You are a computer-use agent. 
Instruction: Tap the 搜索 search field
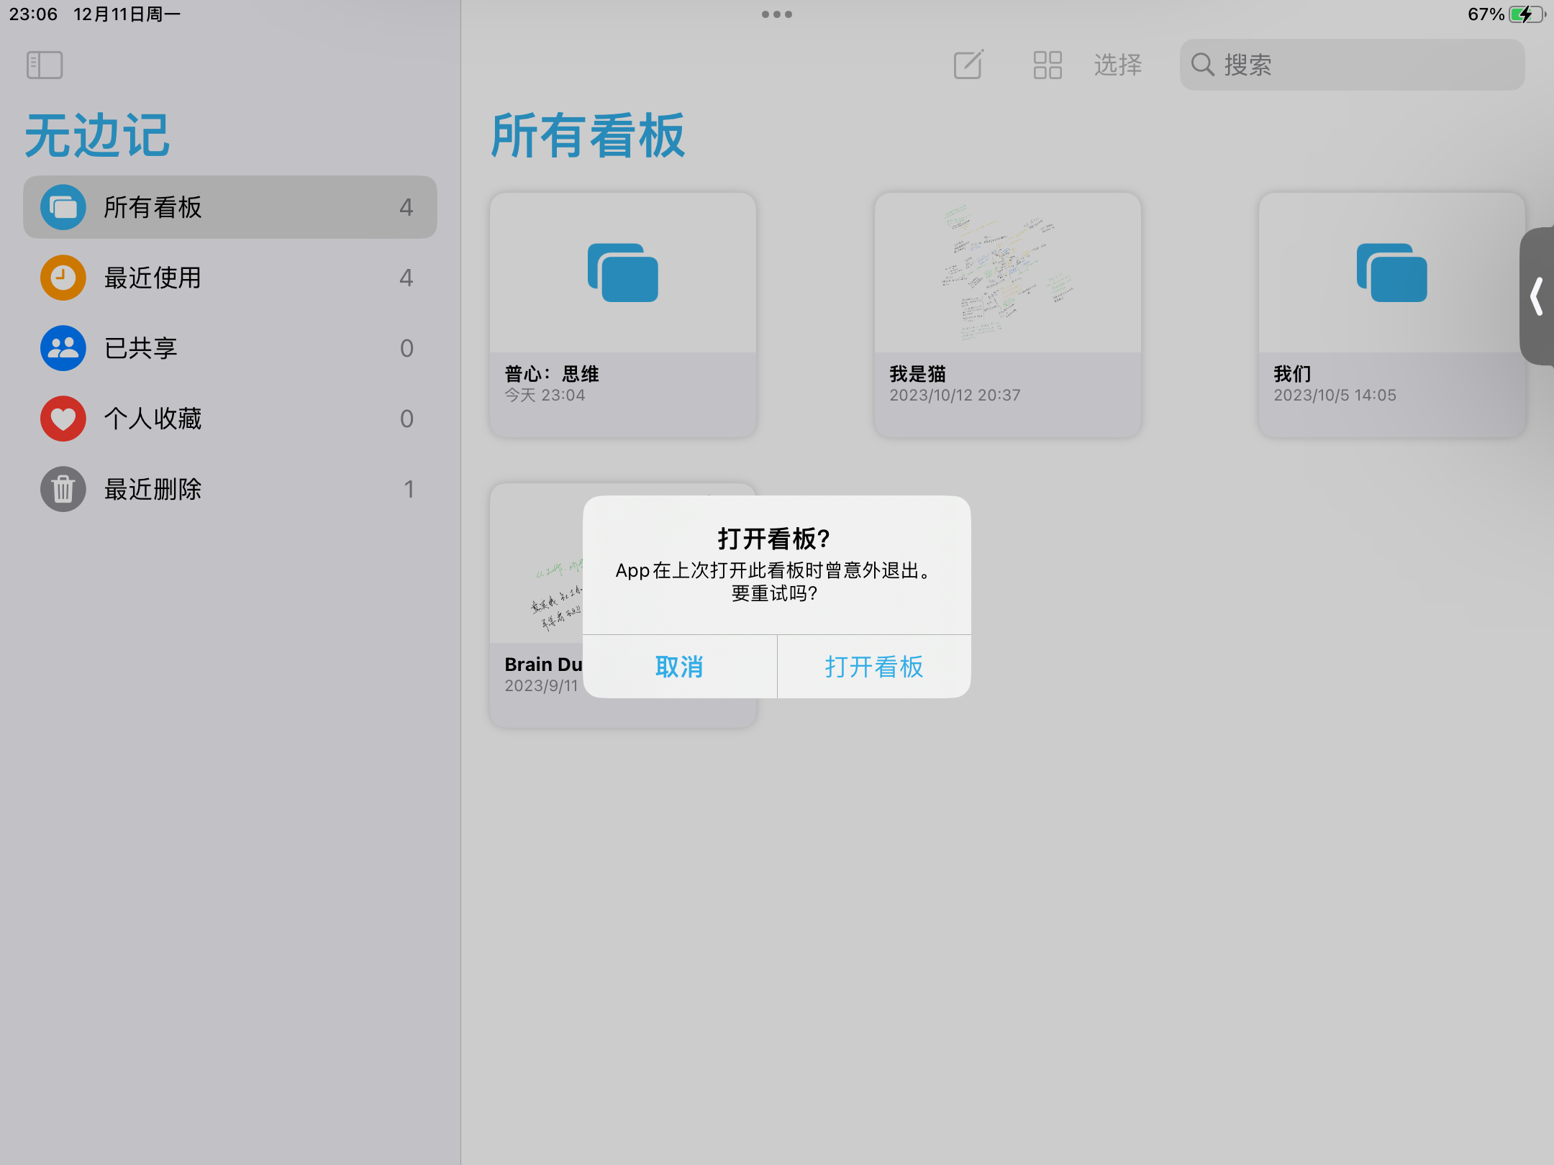click(x=1351, y=65)
